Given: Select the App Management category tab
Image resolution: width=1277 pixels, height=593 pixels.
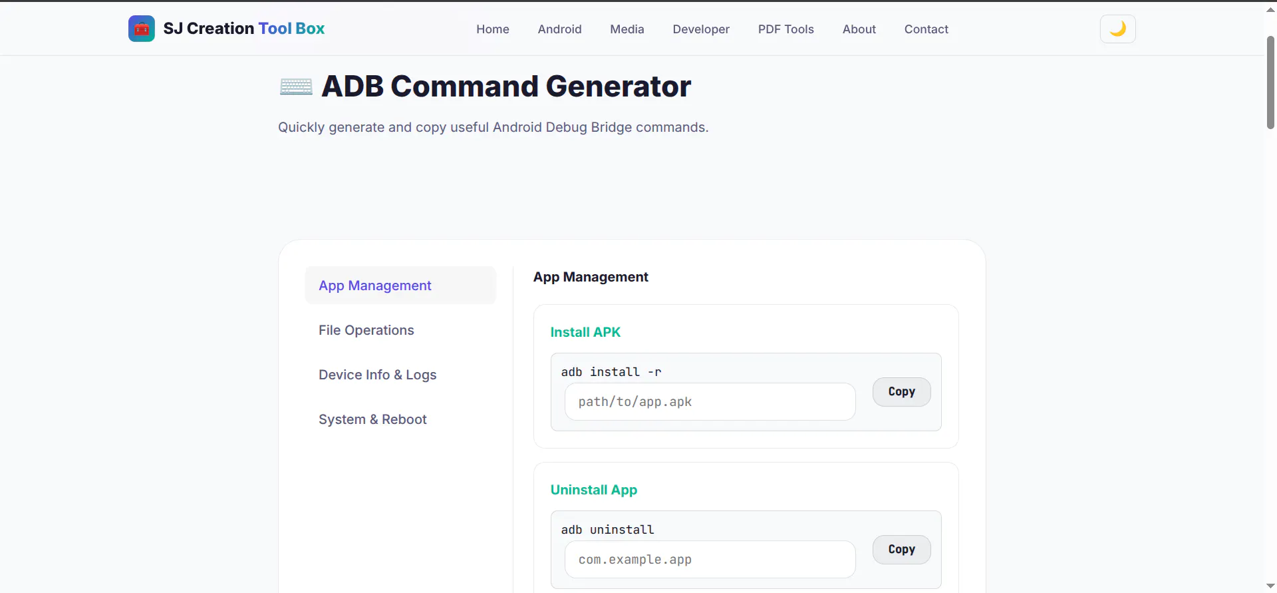Looking at the screenshot, I should 400,286.
